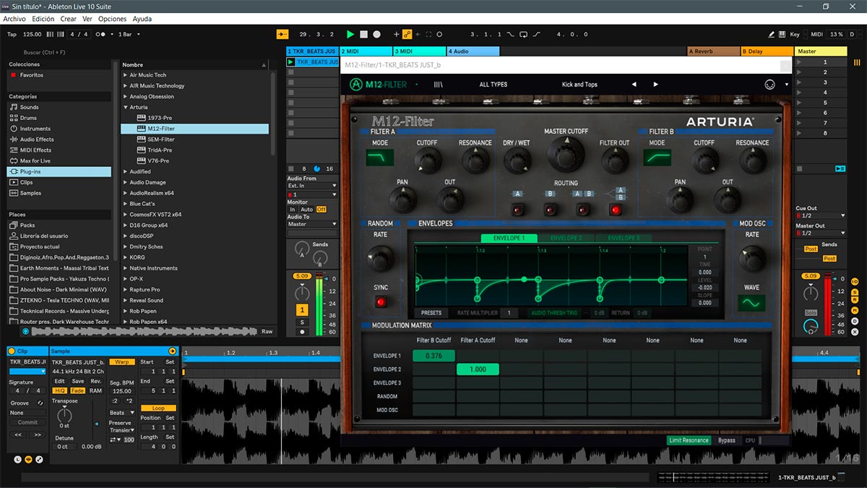
Task: Expand Native Instruments folder
Action: 126,268
